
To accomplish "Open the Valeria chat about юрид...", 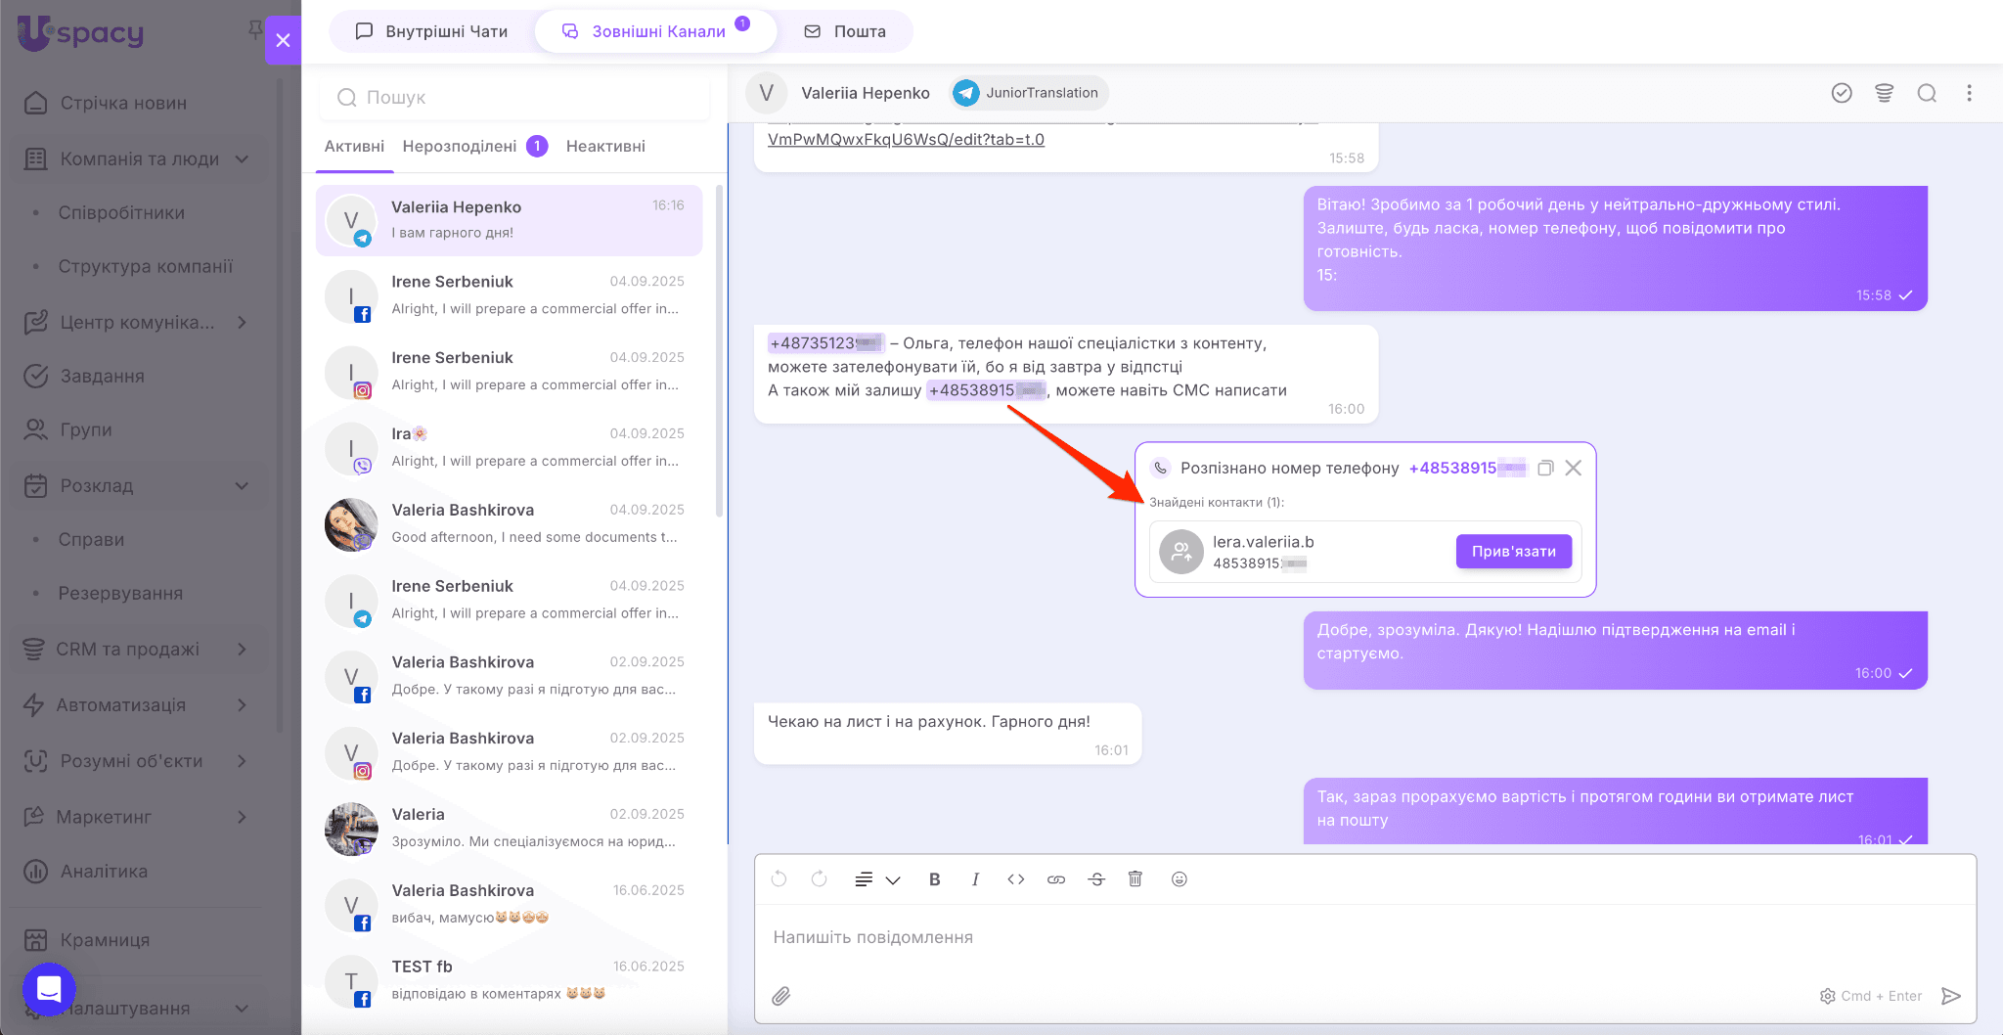I will 509,829.
